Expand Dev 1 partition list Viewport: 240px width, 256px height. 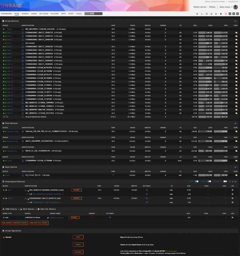pos(28,191)
